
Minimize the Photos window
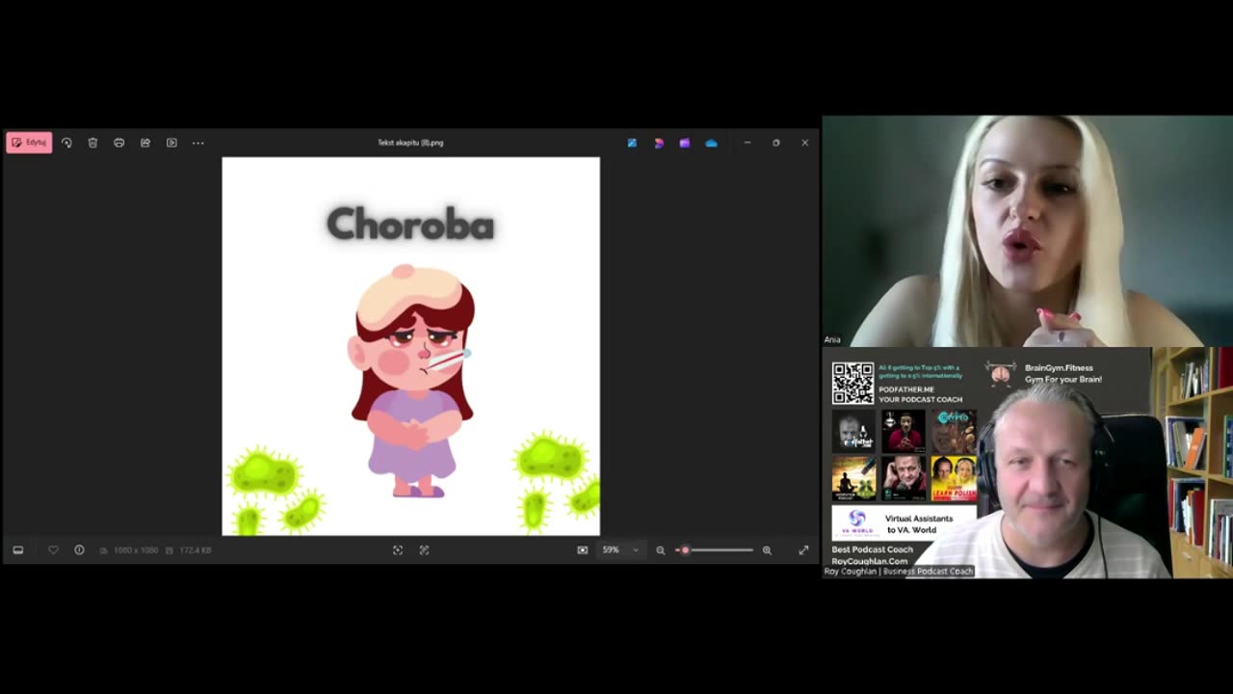[x=747, y=143]
